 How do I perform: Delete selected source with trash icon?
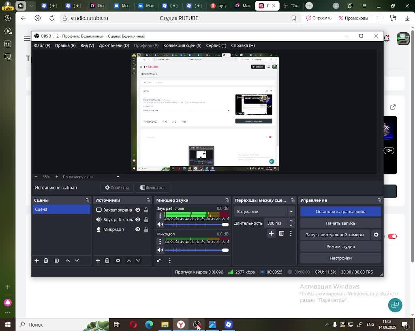tap(107, 261)
